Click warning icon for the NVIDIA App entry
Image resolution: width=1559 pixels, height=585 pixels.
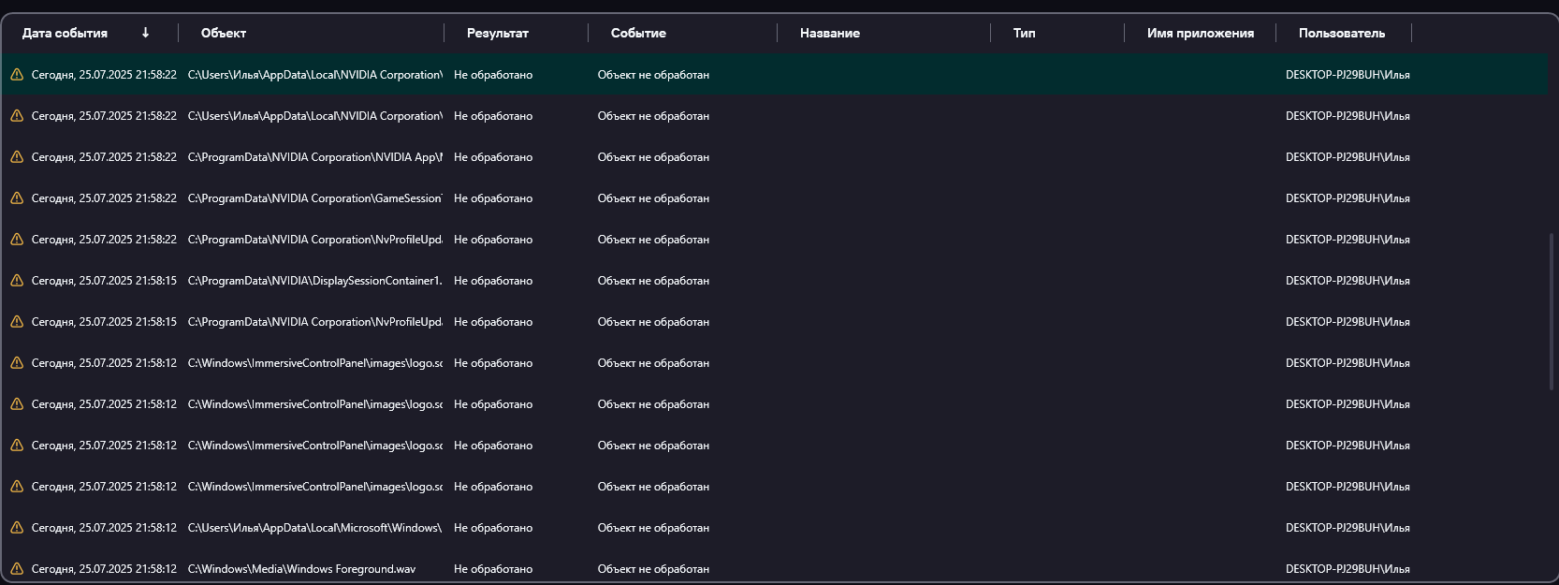click(17, 157)
